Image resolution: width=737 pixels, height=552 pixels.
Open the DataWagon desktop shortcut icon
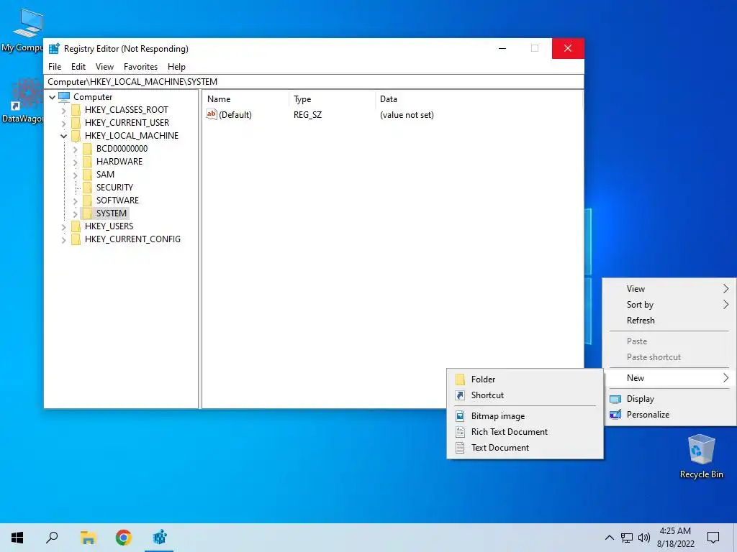click(x=27, y=94)
